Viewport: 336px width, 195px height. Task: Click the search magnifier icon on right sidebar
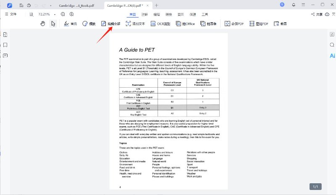click(x=331, y=45)
